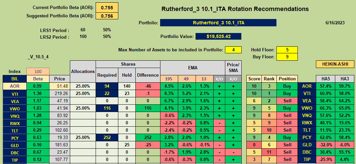Select PCY required shares cell 252
Image resolution: width=356 pixels, height=164 pixels.
(x=107, y=137)
